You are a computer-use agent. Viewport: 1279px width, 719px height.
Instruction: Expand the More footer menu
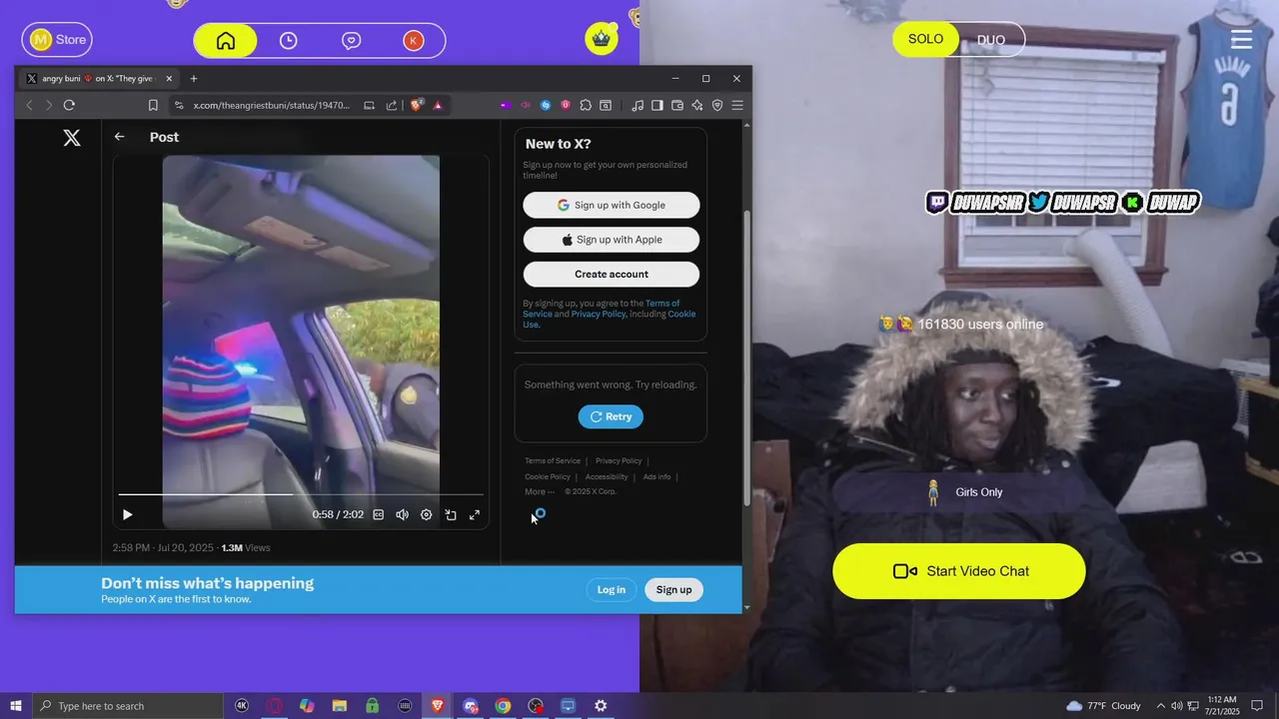pos(540,491)
